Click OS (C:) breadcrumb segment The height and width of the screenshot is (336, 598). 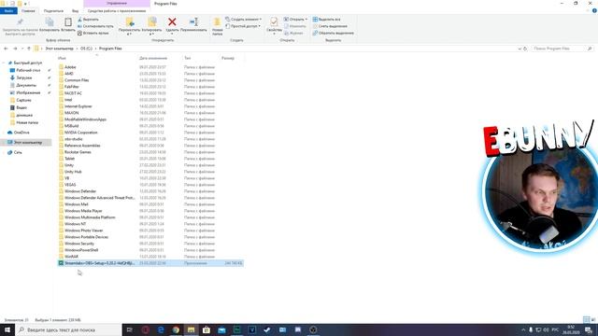click(86, 49)
